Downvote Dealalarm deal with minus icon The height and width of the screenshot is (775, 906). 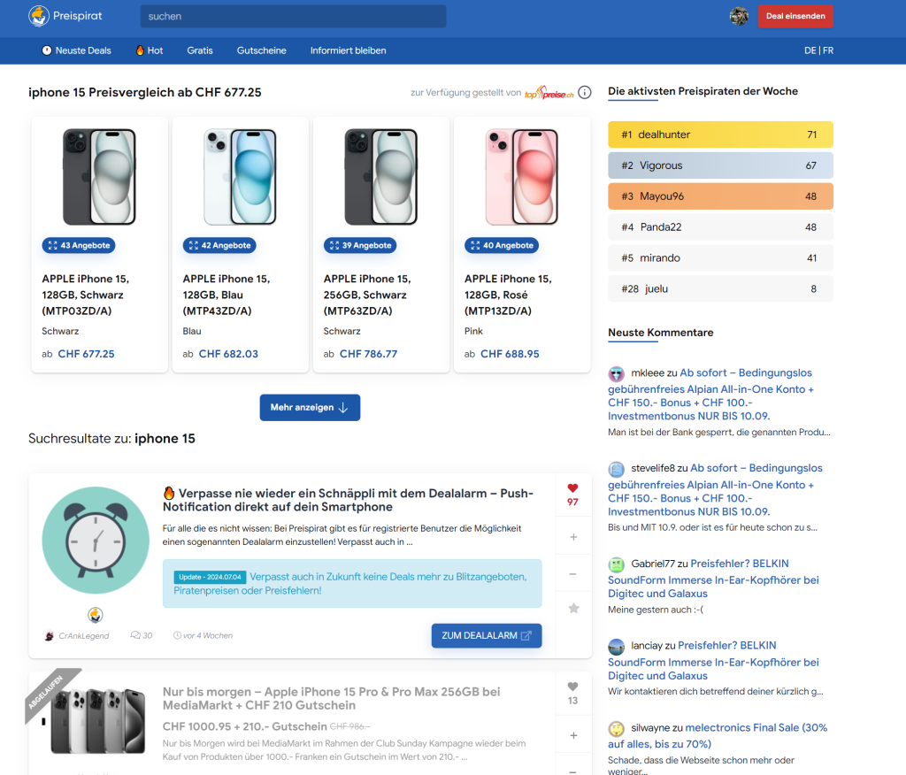573,573
